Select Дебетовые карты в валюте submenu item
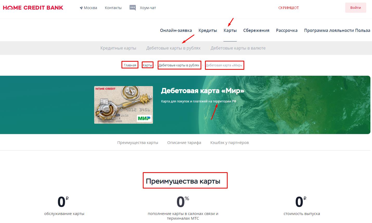372x223 pixels. pos(238,48)
